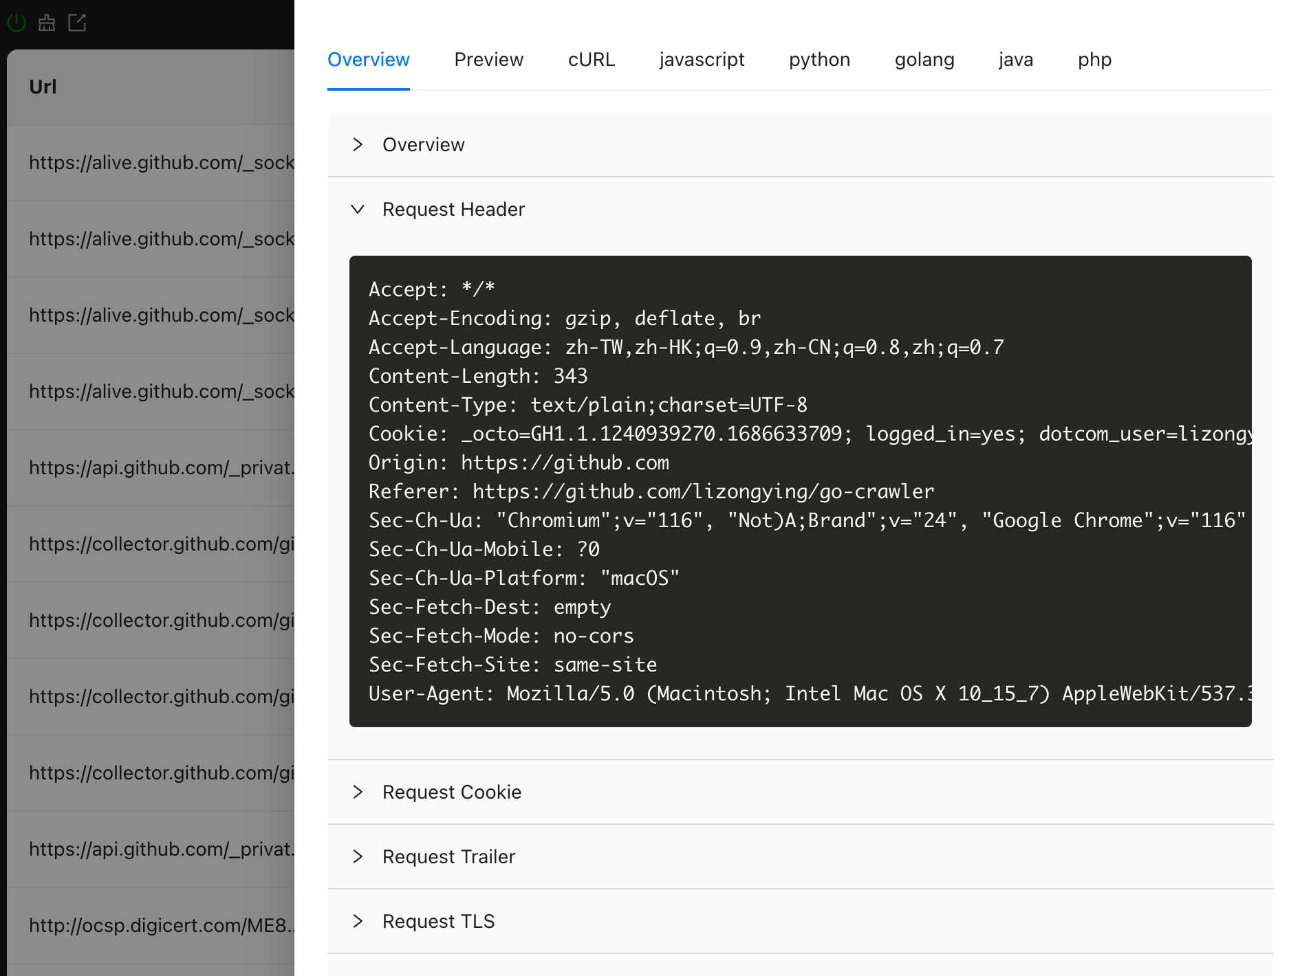Switch to the Preview tab

489,60
